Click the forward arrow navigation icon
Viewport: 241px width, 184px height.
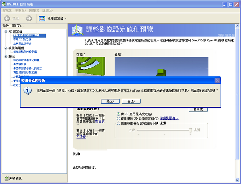pyautogui.click(x=29, y=18)
